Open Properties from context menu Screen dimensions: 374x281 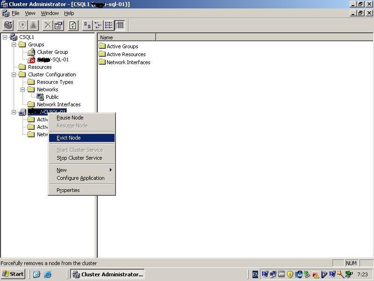(82, 190)
